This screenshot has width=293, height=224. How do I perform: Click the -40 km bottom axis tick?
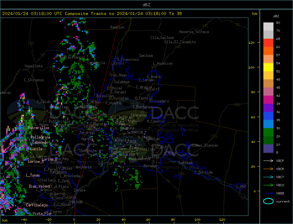24,220
